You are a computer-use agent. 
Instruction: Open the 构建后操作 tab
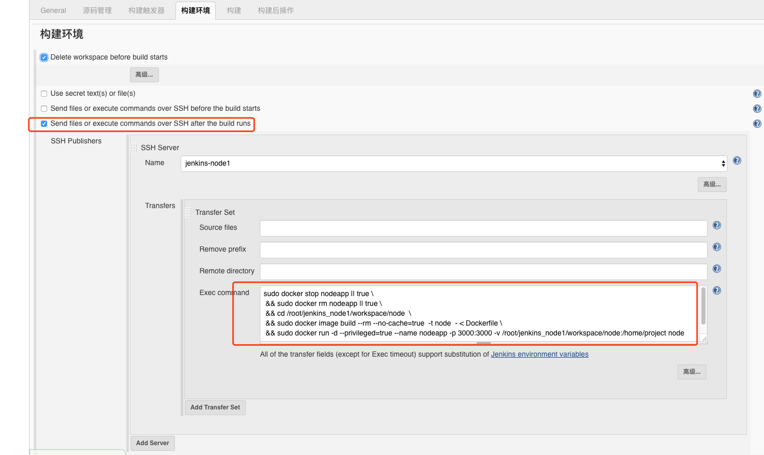tap(276, 10)
